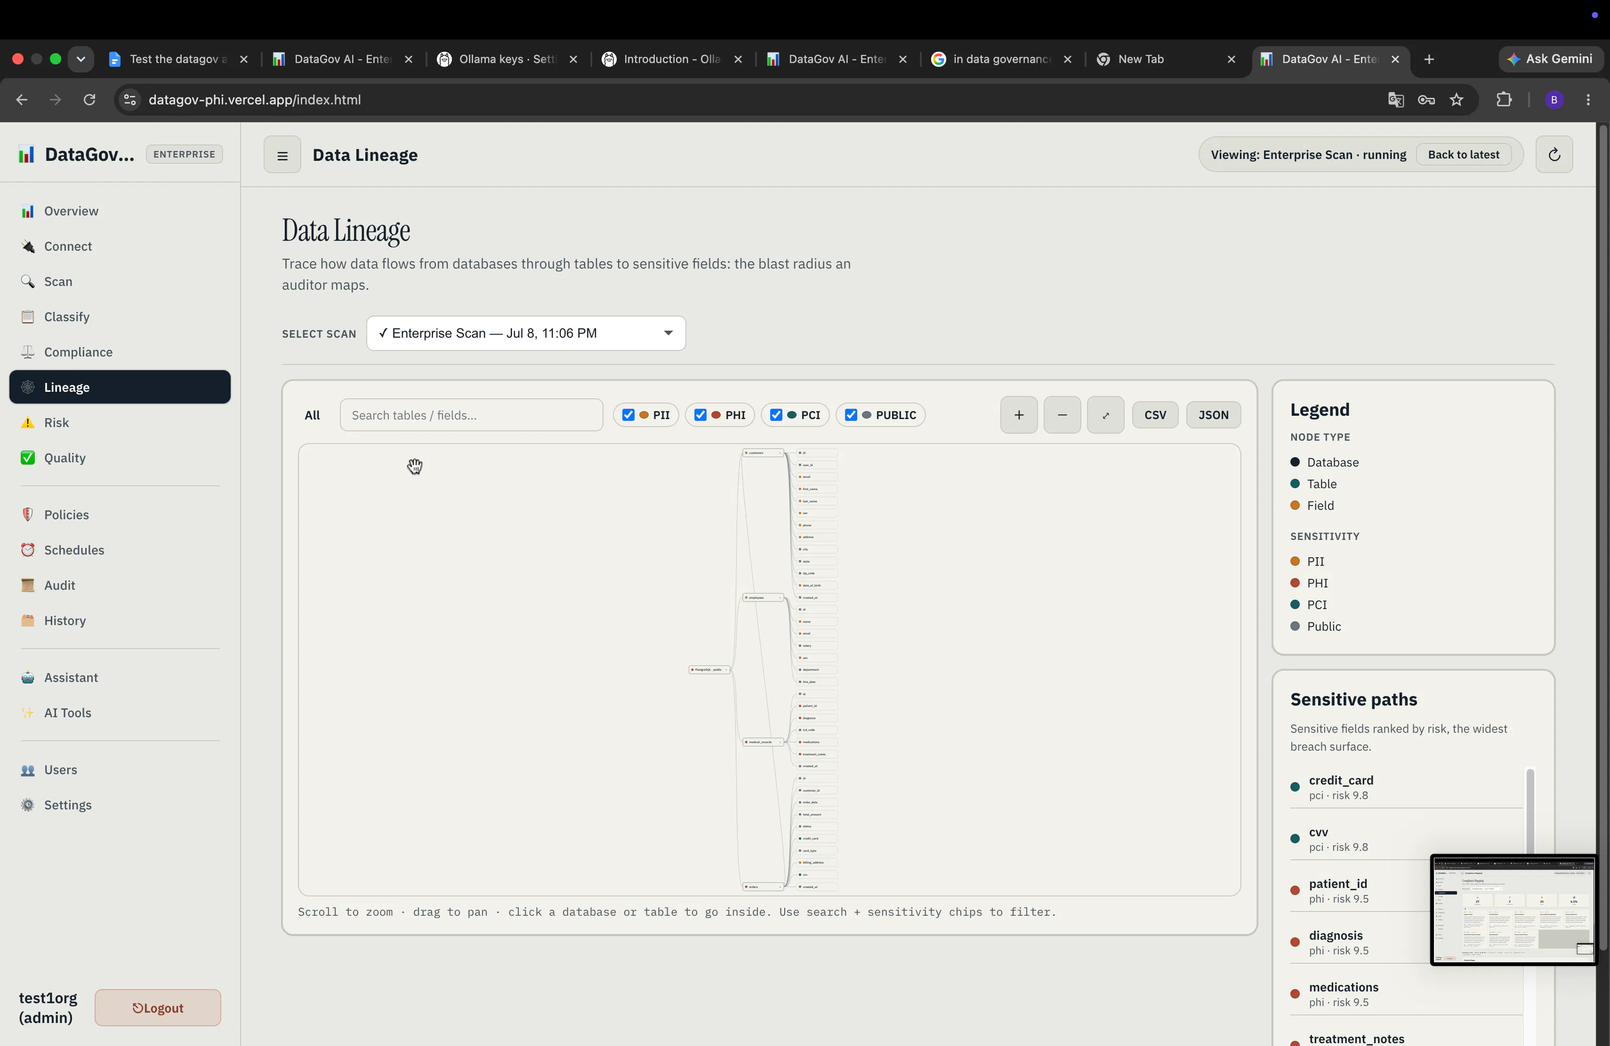Select diagnosis in Sensitive paths

[x=1360, y=943]
